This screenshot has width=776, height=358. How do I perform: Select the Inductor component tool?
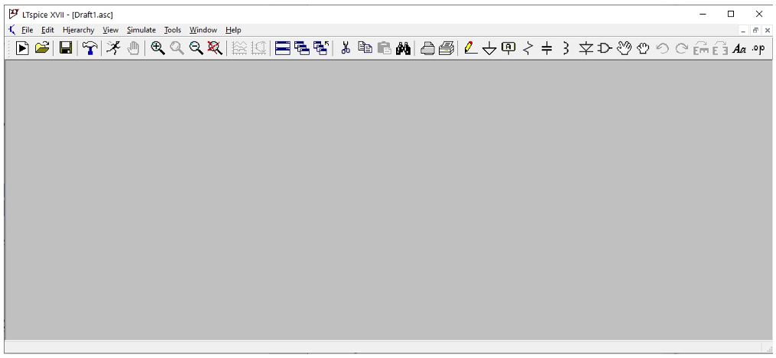(x=566, y=48)
